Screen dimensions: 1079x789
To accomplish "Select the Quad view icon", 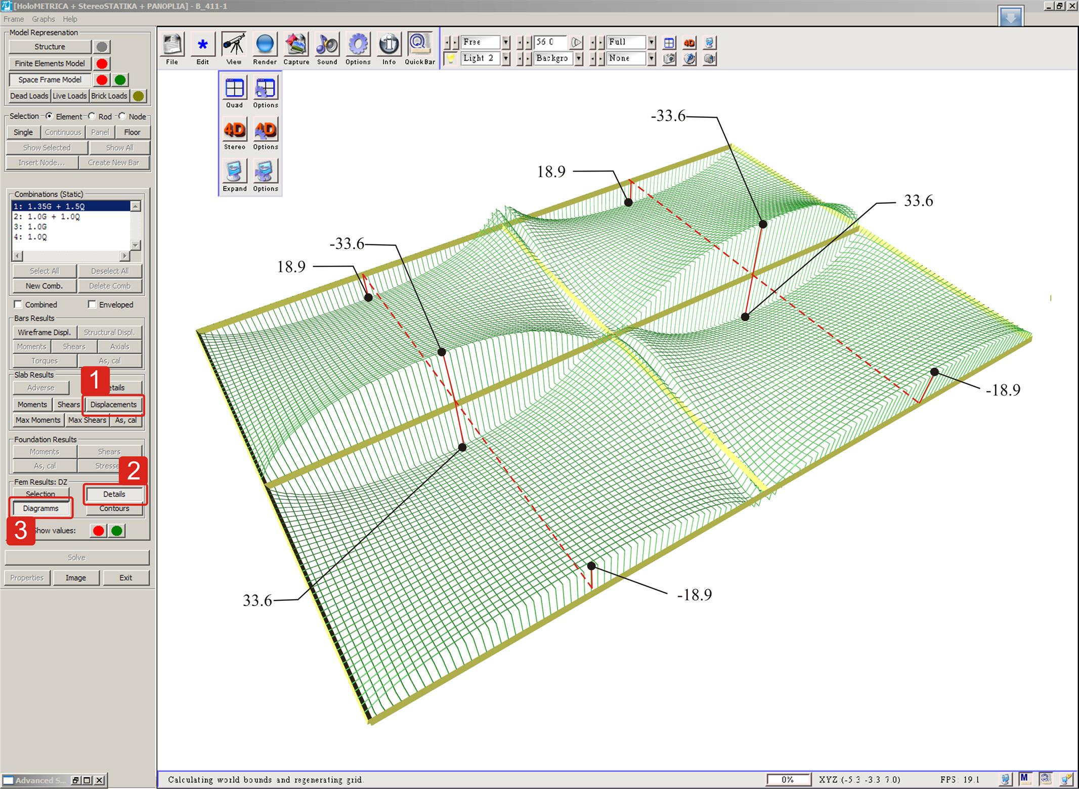I will (234, 89).
